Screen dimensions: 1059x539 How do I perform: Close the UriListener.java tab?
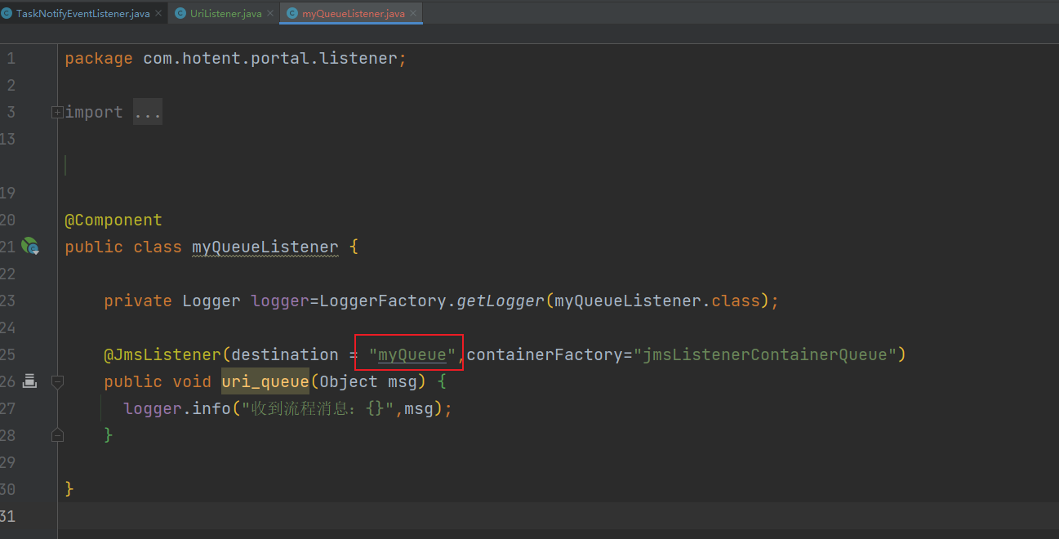tap(269, 14)
